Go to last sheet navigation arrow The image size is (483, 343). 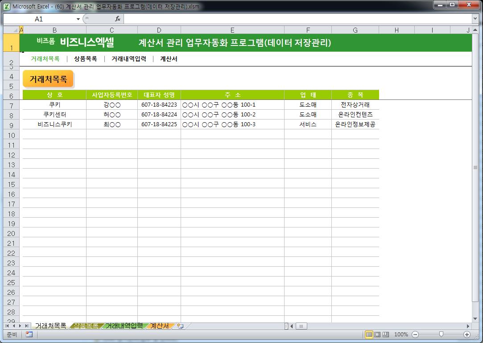(x=27, y=326)
